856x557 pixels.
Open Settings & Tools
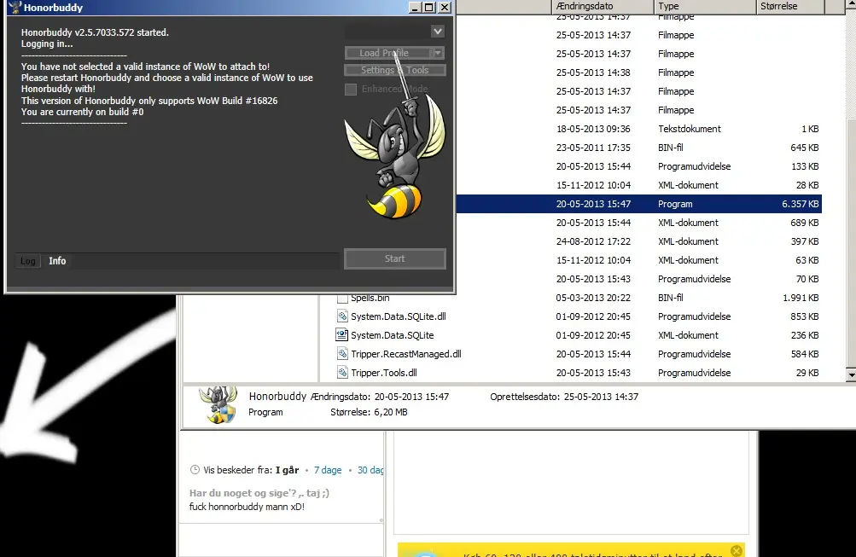[x=394, y=71]
